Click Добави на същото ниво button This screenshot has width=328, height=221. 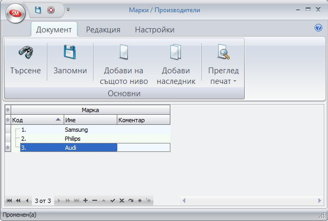coord(124,64)
